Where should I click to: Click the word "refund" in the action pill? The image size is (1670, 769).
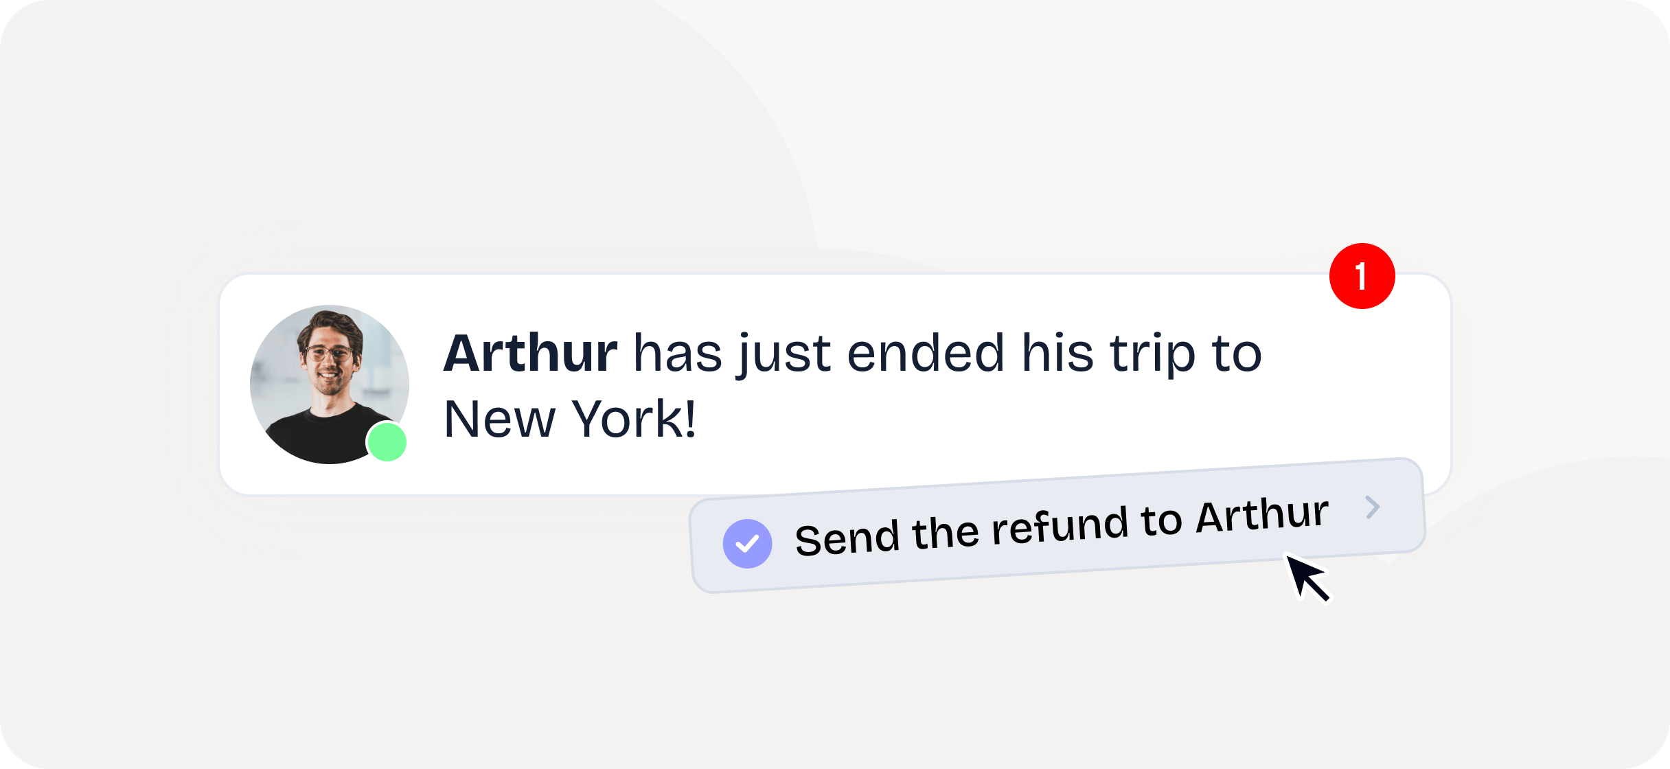point(1059,526)
